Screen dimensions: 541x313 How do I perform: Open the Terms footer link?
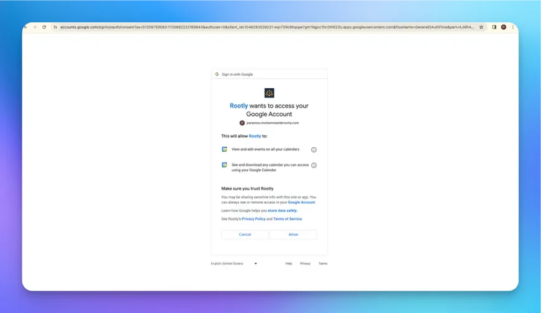323,263
